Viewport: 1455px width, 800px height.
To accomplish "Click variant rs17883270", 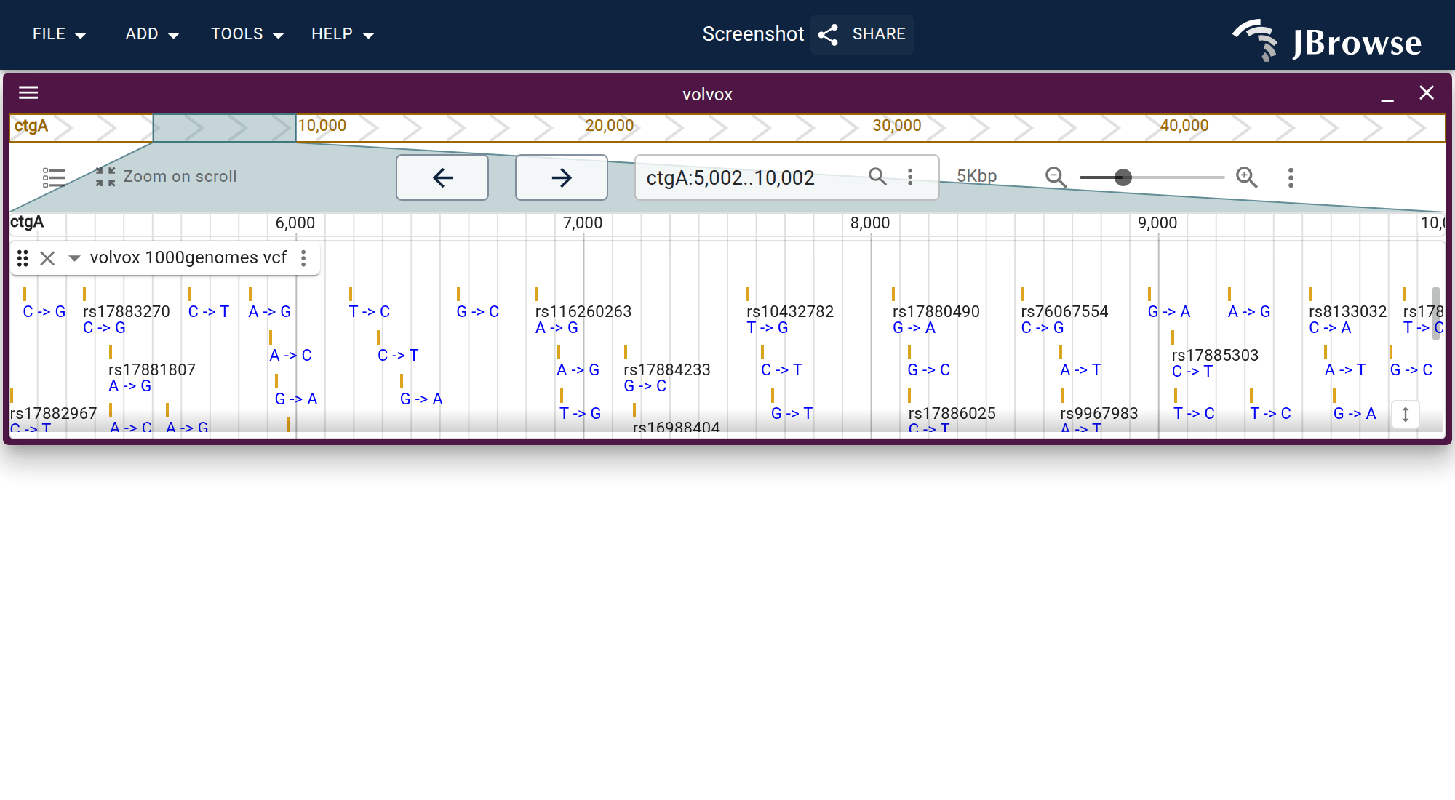I will click(127, 311).
